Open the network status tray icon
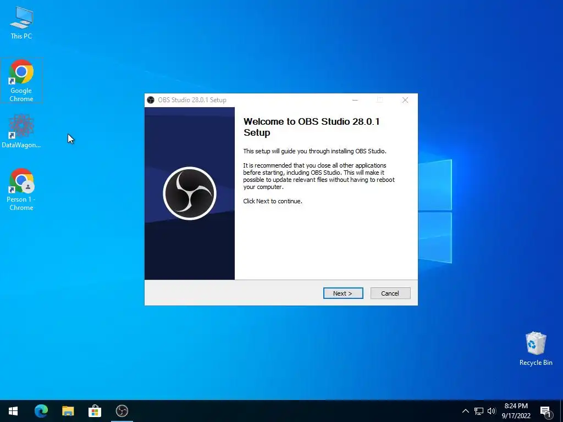 (479, 411)
